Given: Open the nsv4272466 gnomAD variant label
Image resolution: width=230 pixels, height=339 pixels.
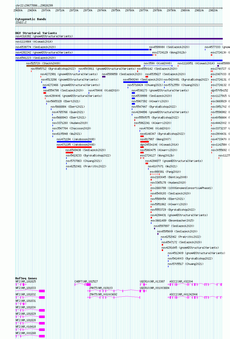Looking at the screenshot, I should (x=71, y=85).
